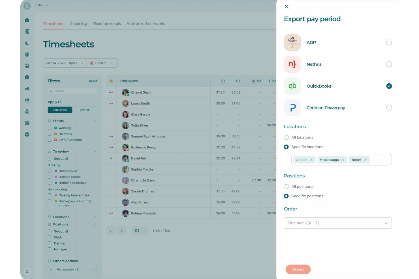Click the sort arrows icon in the filters
The height and width of the screenshot is (279, 419).
tap(51, 270)
